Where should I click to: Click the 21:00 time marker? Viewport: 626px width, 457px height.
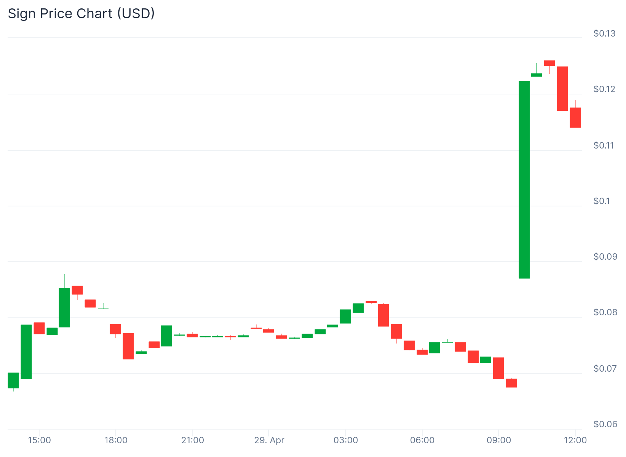pos(193,440)
